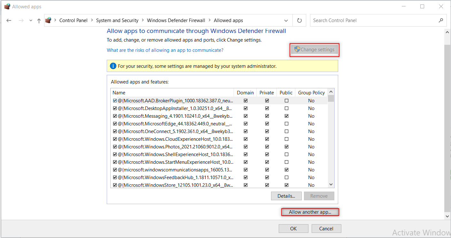Close the Allowed apps window

click(441, 6)
